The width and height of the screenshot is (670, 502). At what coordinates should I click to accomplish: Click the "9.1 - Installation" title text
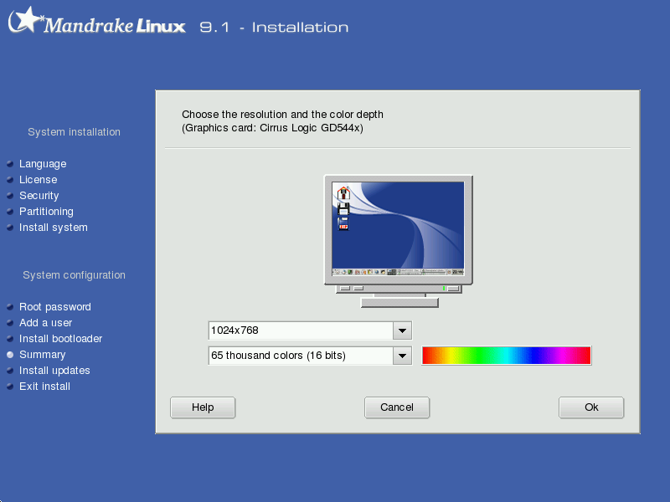275,28
